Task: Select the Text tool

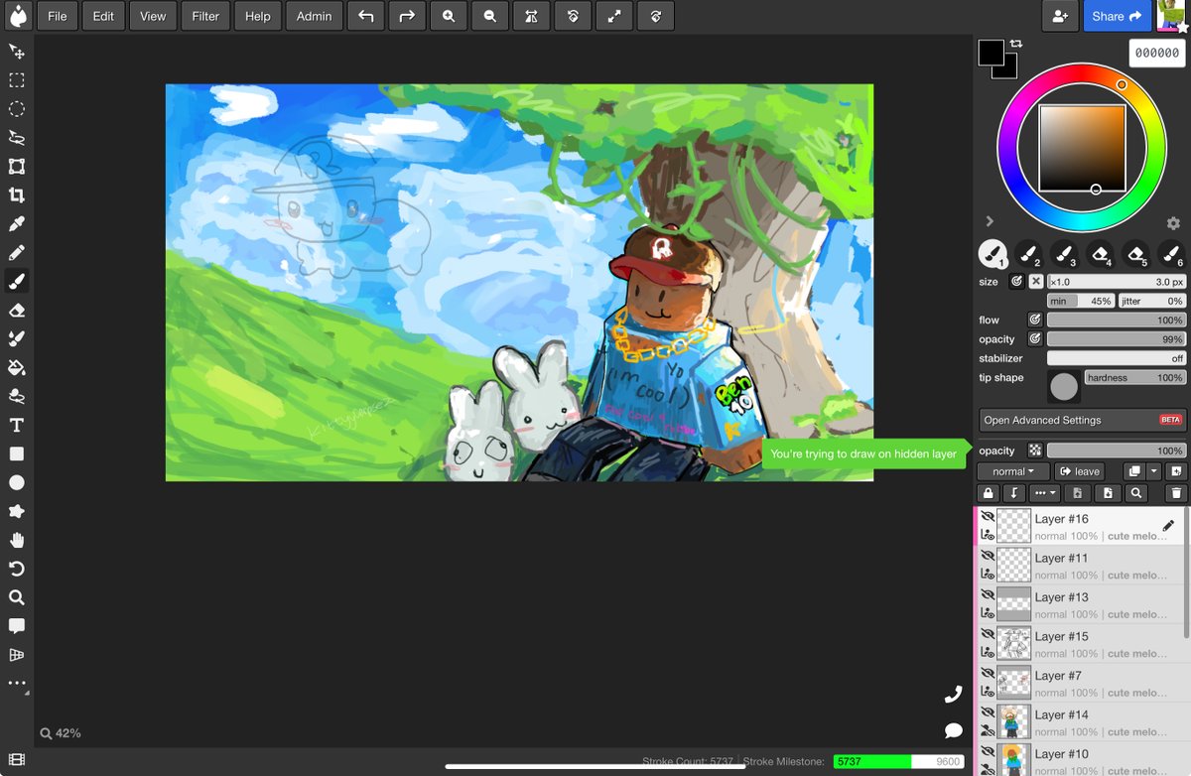Action: [16, 426]
